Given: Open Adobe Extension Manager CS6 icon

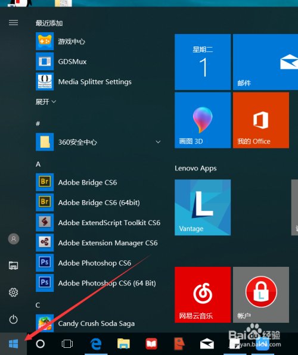Looking at the screenshot, I should point(45,242).
